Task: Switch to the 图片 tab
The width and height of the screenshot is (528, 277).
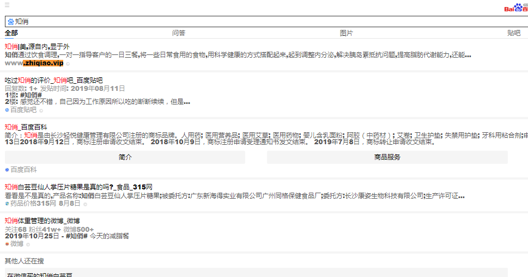Action: tap(346, 33)
